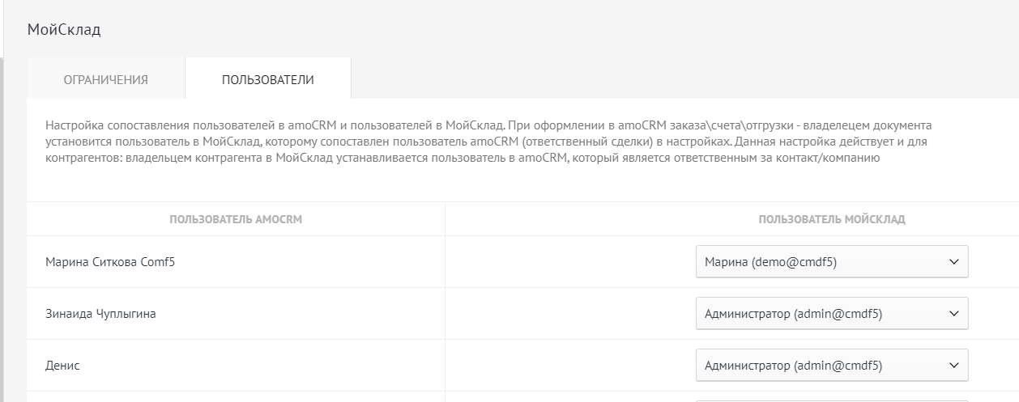1019x402 pixels.
Task: Click the name Денис
Action: [62, 366]
